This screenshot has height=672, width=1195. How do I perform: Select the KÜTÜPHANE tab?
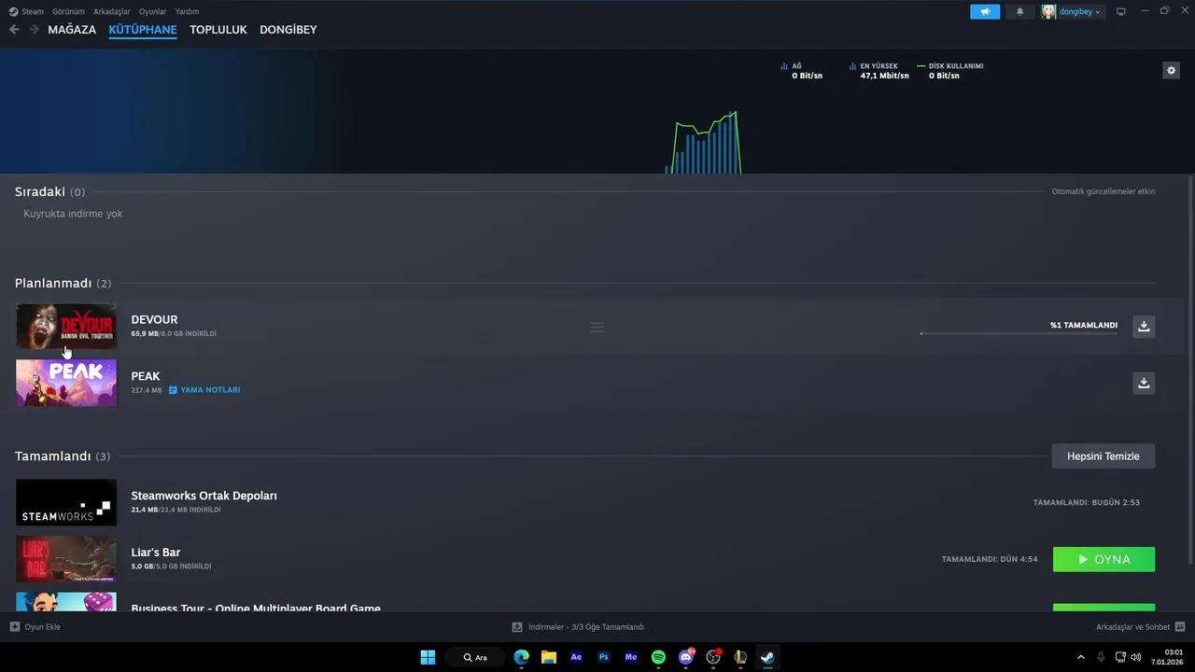click(143, 30)
